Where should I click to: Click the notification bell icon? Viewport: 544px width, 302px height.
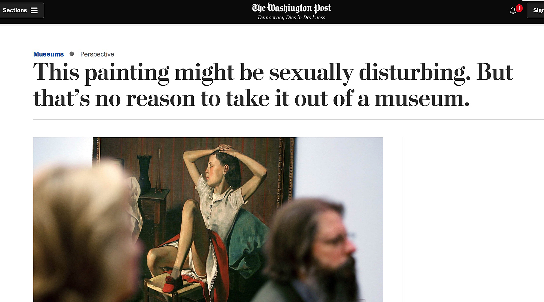coord(513,11)
